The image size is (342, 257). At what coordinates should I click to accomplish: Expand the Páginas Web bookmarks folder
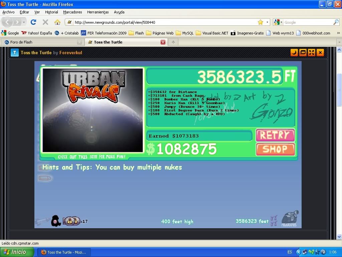pos(160,33)
